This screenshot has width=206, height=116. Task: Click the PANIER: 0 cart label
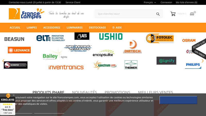pyautogui.click(x=182, y=14)
